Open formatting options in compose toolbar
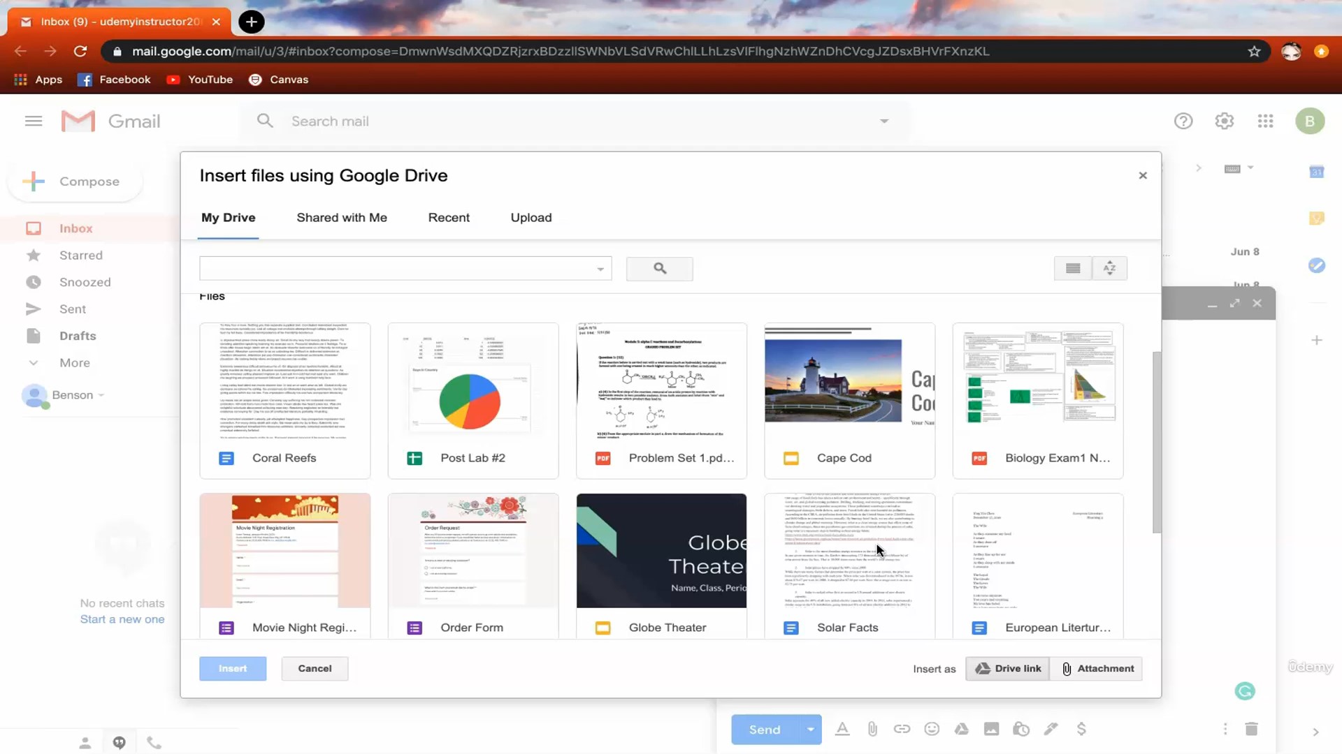1342x754 pixels. [x=842, y=729]
